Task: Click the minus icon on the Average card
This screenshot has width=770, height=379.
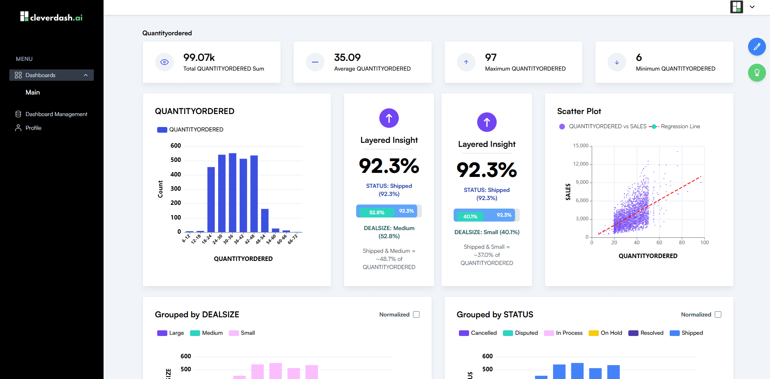Action: [x=315, y=62]
